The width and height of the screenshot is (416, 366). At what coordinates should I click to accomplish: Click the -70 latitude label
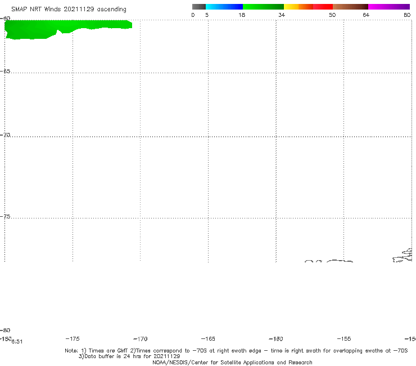(x=5, y=135)
